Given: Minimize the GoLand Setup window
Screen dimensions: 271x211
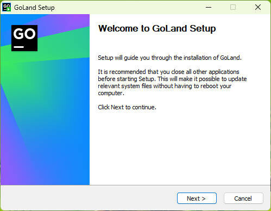Looking at the screenshot, I should click(209, 7).
